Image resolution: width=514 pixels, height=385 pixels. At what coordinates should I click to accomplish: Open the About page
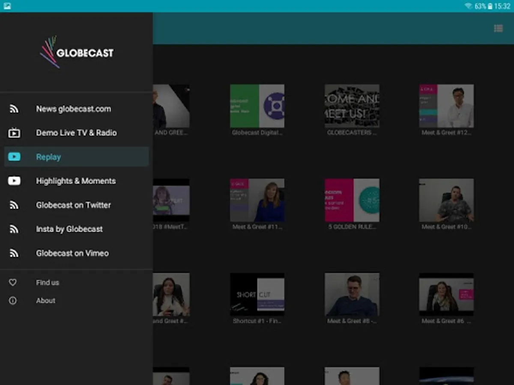[76, 301]
